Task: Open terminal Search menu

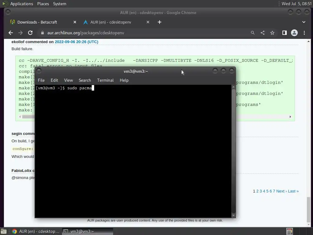Action: [85, 80]
